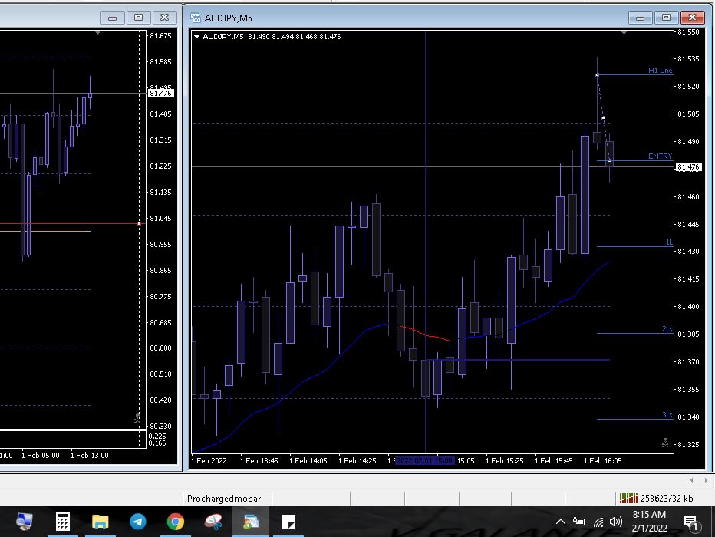Open Telegram from the taskbar
Viewport: 715px width, 537px height.
(138, 522)
